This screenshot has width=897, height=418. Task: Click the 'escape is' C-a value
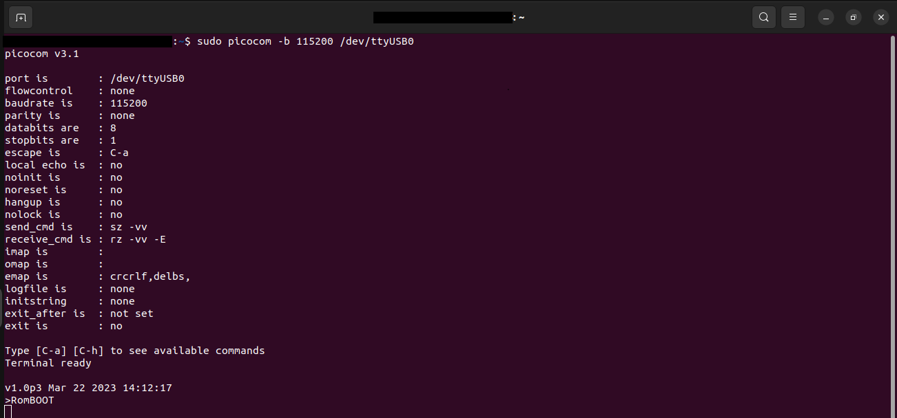coord(119,153)
